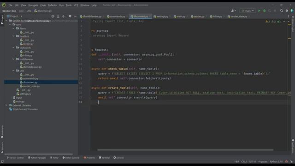Click the editor horizontal scrollbar
The image size is (295, 166).
tap(185, 150)
